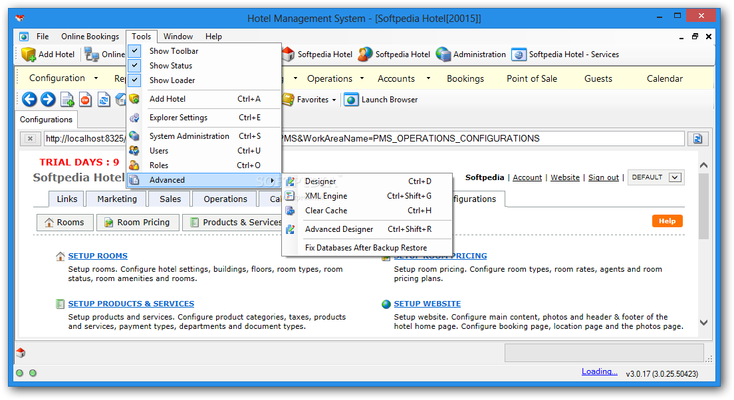Expand the Advanced submenu entry
Image resolution: width=734 pixels, height=400 pixels.
tap(203, 180)
